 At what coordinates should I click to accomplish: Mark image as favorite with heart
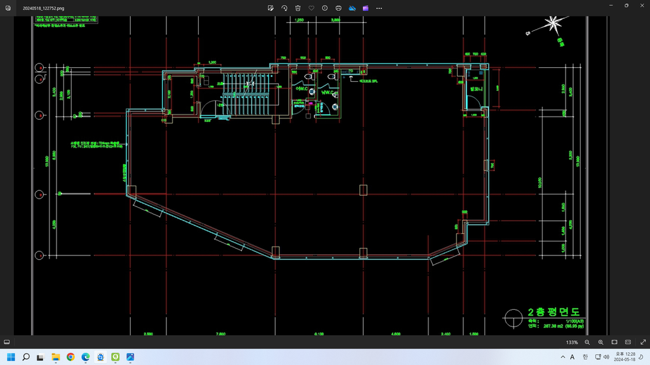tap(311, 8)
